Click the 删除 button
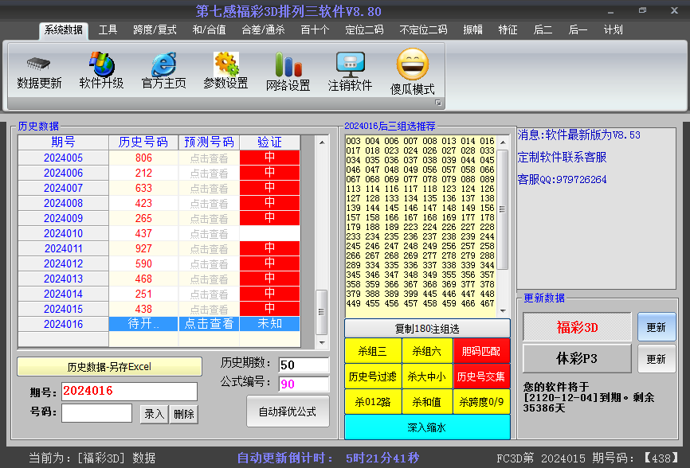 (184, 414)
